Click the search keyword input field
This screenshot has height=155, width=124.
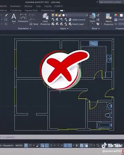click(111, 2)
